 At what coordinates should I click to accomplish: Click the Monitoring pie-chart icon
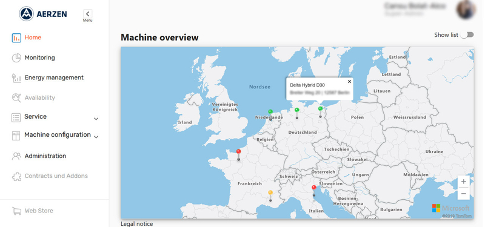tap(16, 58)
